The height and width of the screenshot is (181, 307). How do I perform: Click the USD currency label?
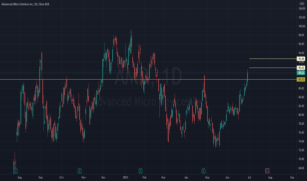click(302, 4)
